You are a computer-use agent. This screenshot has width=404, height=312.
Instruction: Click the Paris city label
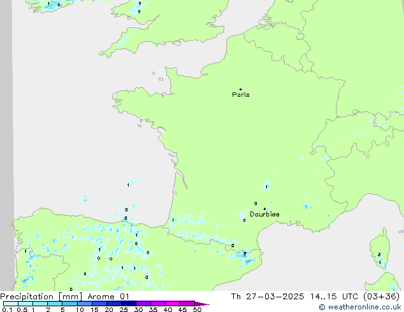(241, 95)
